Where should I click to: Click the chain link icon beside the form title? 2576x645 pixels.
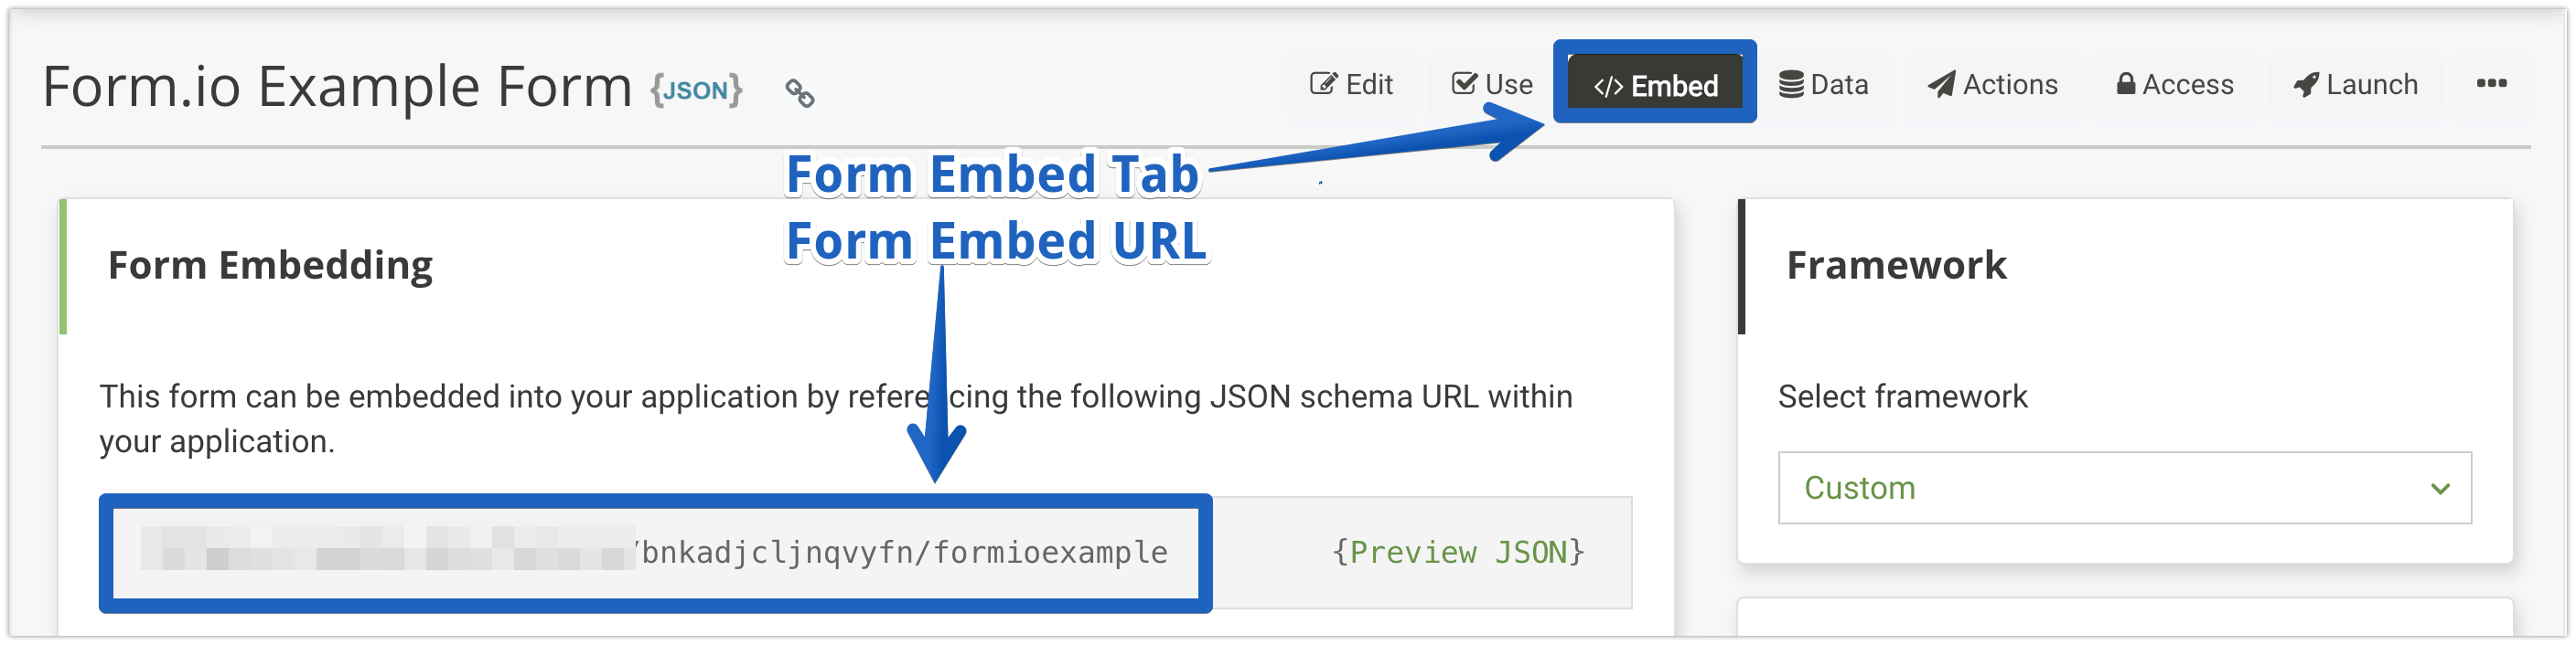pos(799,93)
